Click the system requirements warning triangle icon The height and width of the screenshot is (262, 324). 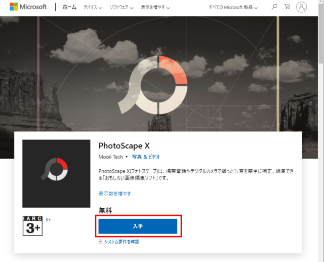click(x=100, y=241)
